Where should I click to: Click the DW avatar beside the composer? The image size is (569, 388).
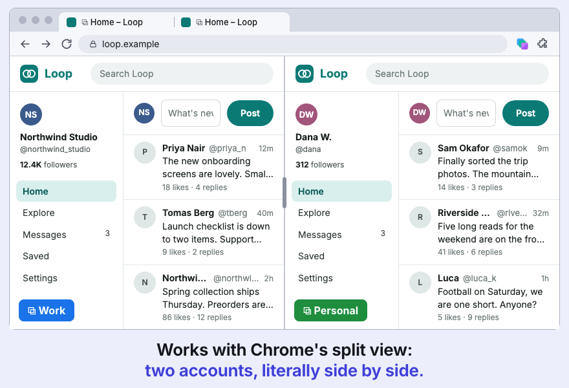tap(420, 113)
